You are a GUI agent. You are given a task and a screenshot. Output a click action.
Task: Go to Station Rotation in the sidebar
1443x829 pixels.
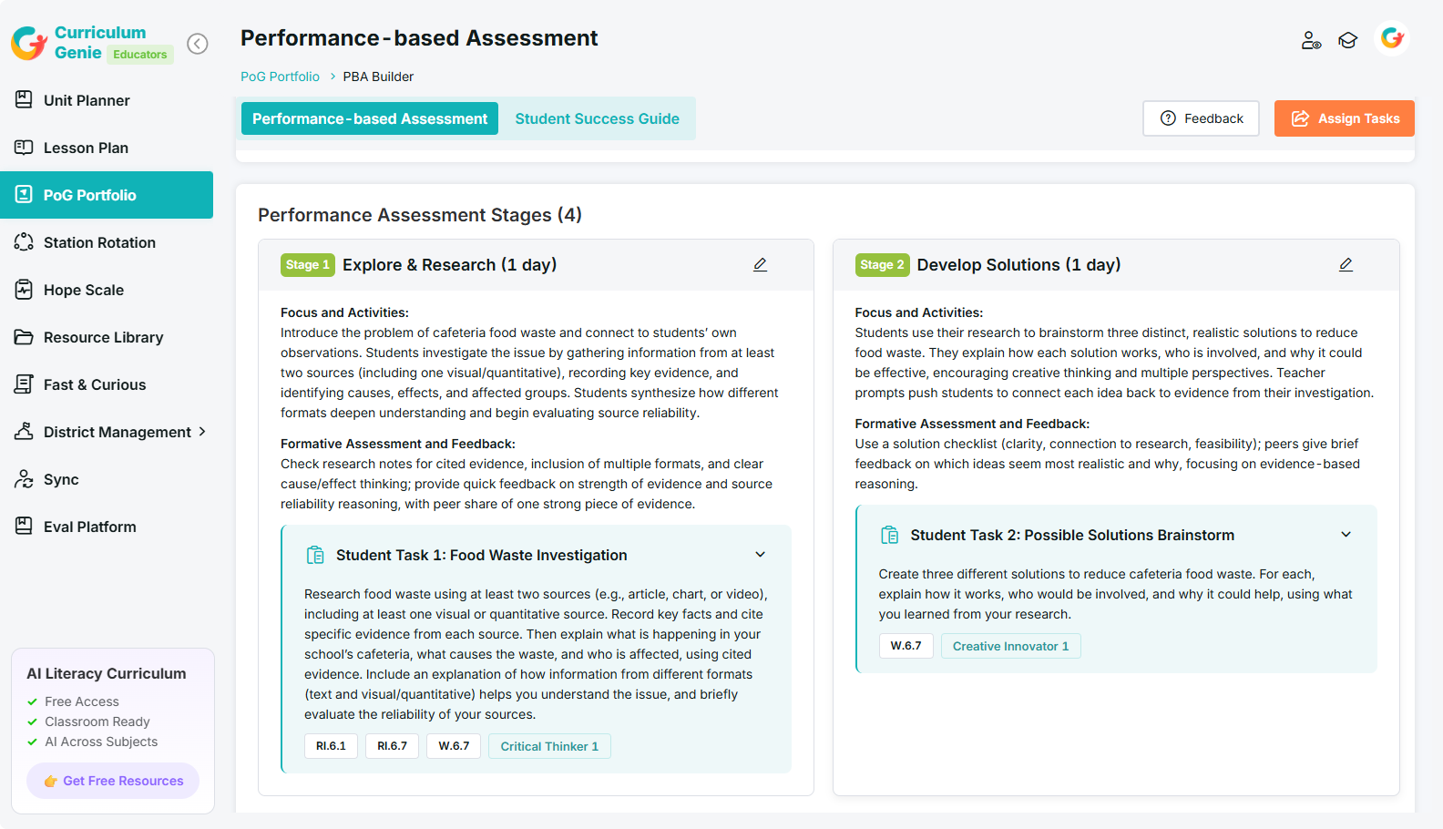pyautogui.click(x=107, y=242)
